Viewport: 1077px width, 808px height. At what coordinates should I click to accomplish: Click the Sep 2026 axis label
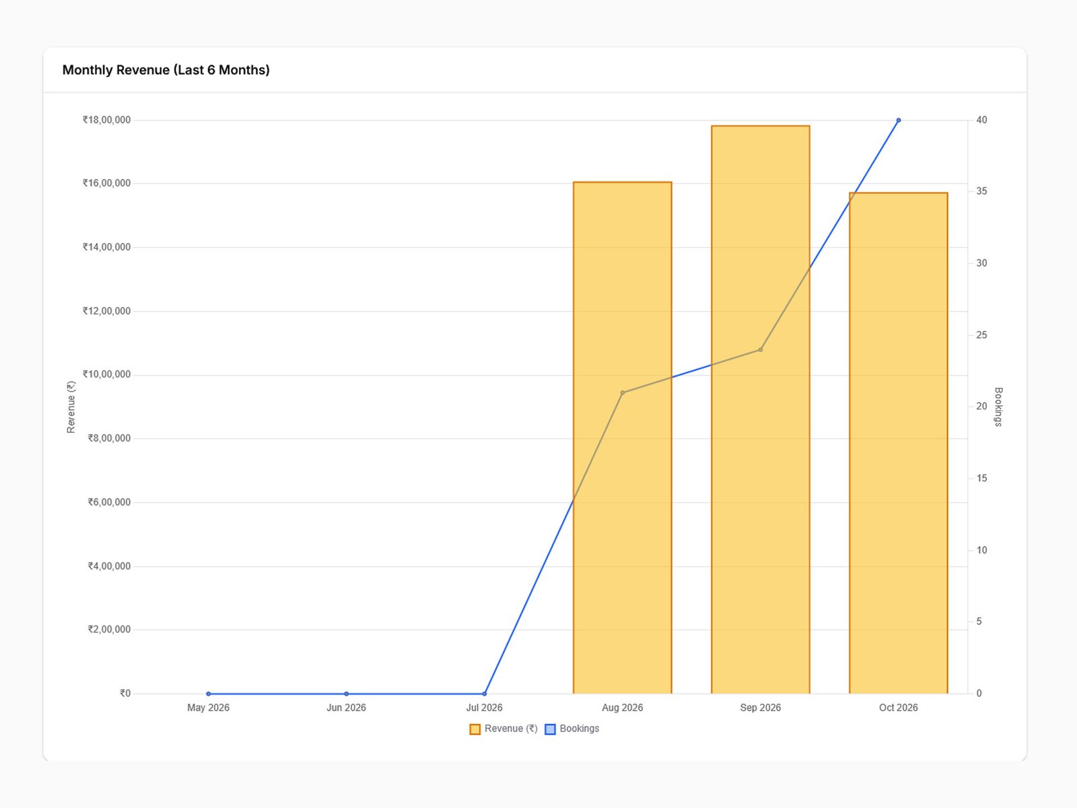[760, 708]
